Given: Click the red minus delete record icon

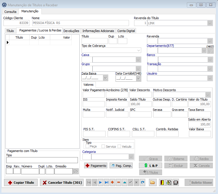Looking at the screenshot, I should click(118, 183).
